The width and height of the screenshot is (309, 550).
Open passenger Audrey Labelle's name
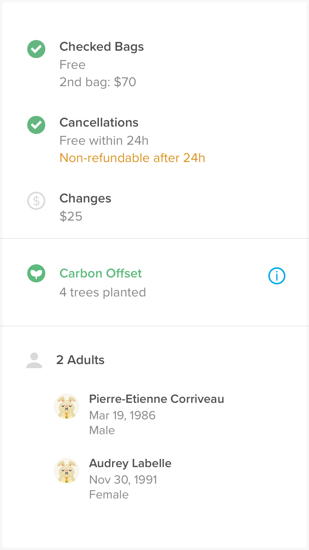pyautogui.click(x=130, y=463)
